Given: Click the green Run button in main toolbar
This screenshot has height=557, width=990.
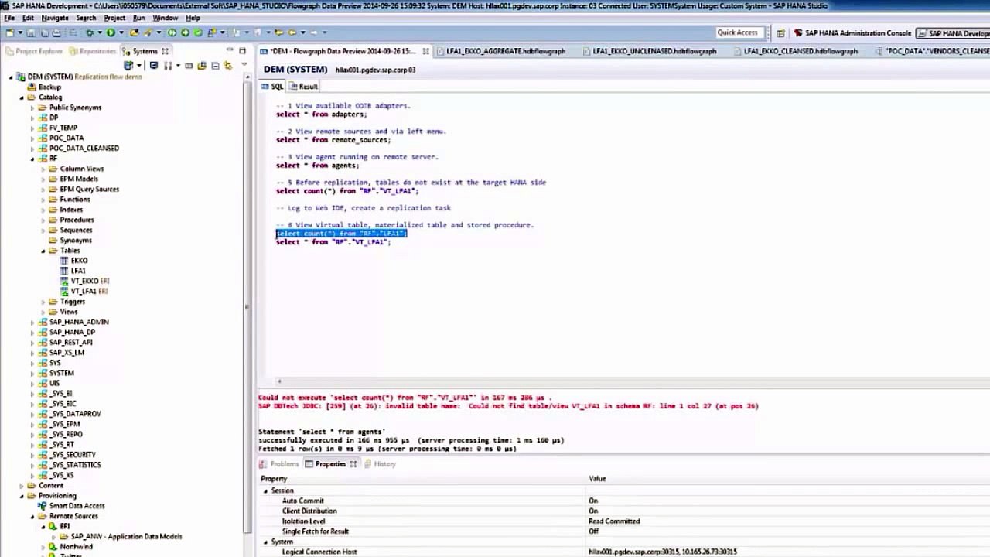Looking at the screenshot, I should [111, 33].
